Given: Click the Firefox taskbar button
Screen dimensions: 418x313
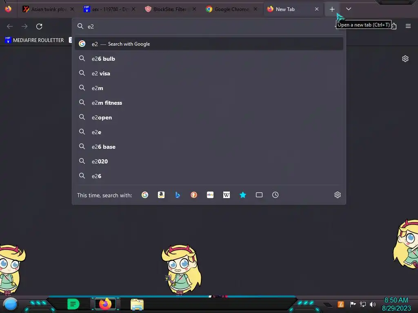Looking at the screenshot, I should tap(105, 304).
